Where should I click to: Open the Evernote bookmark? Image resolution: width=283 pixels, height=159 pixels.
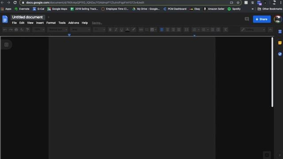(x=22, y=9)
